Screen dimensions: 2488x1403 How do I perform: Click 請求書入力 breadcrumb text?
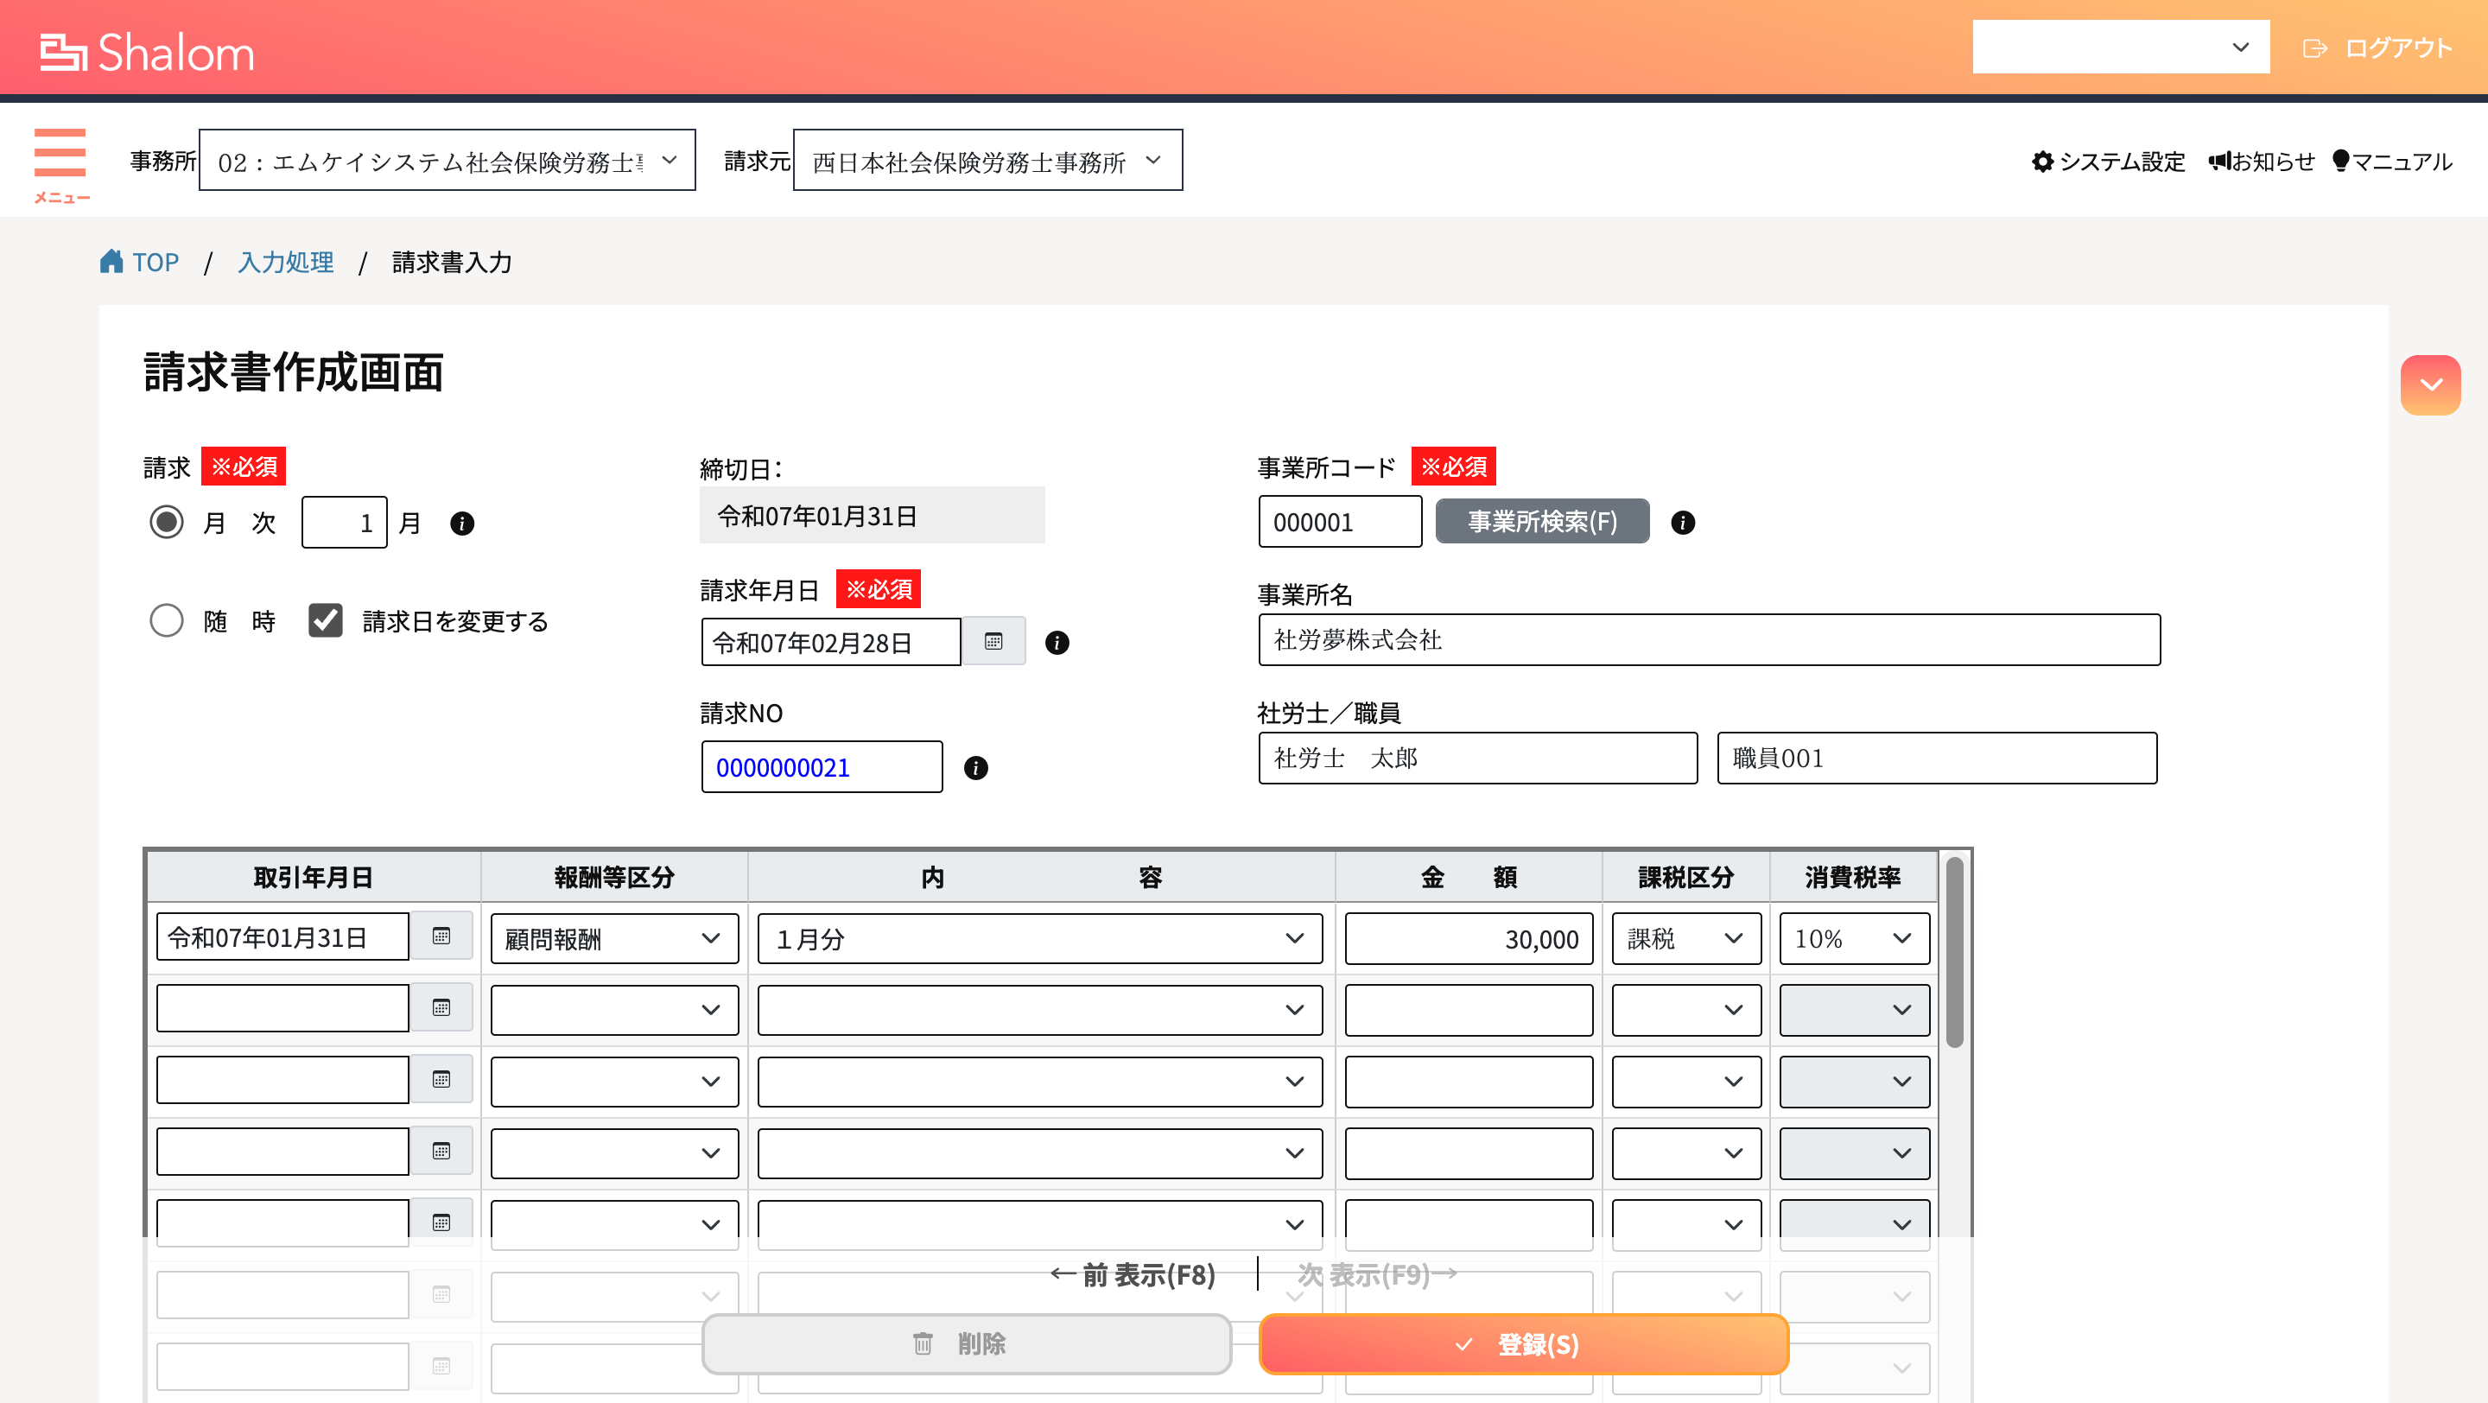click(x=452, y=262)
